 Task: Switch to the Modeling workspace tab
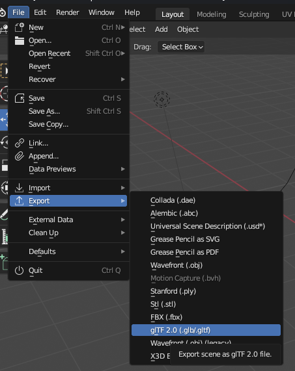pyautogui.click(x=212, y=14)
